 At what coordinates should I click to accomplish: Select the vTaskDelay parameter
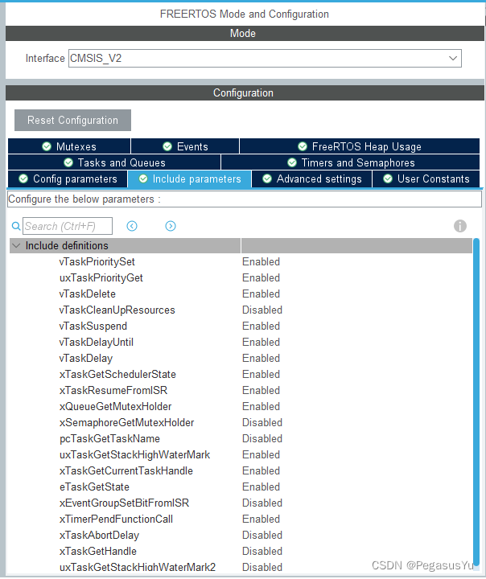pyautogui.click(x=86, y=358)
